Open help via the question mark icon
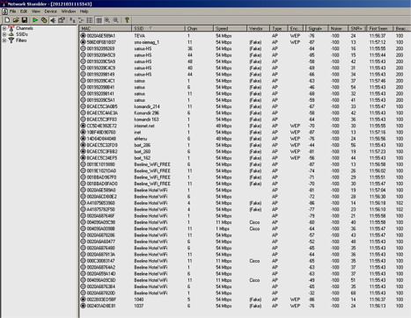 (x=127, y=20)
